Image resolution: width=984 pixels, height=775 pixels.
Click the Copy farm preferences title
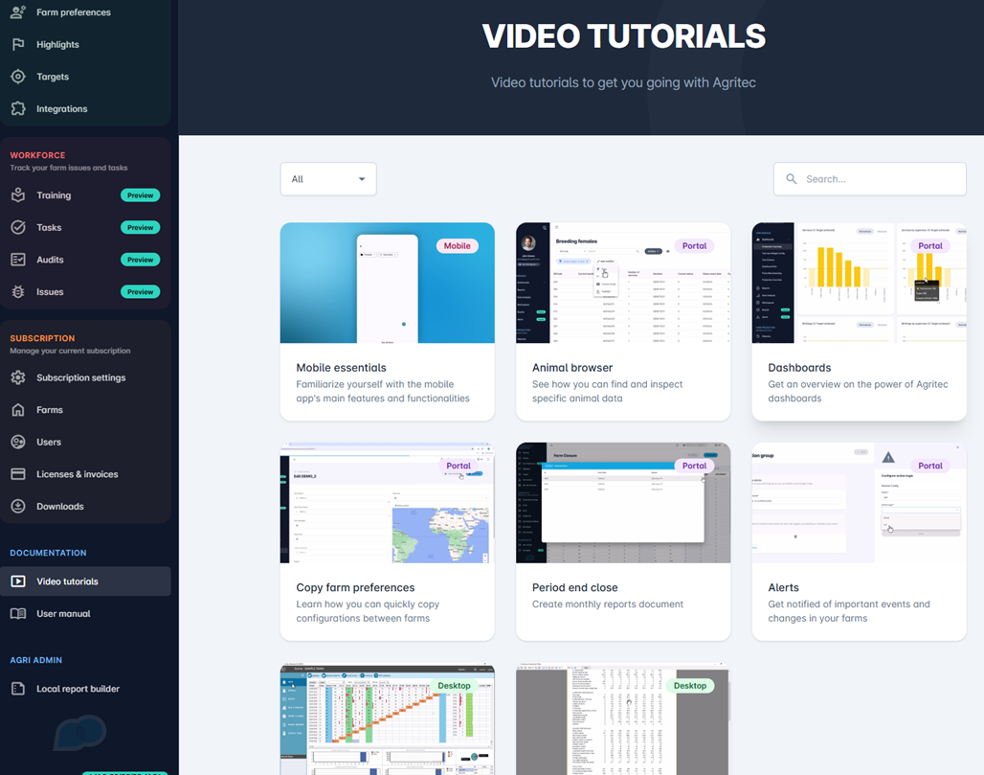point(355,588)
